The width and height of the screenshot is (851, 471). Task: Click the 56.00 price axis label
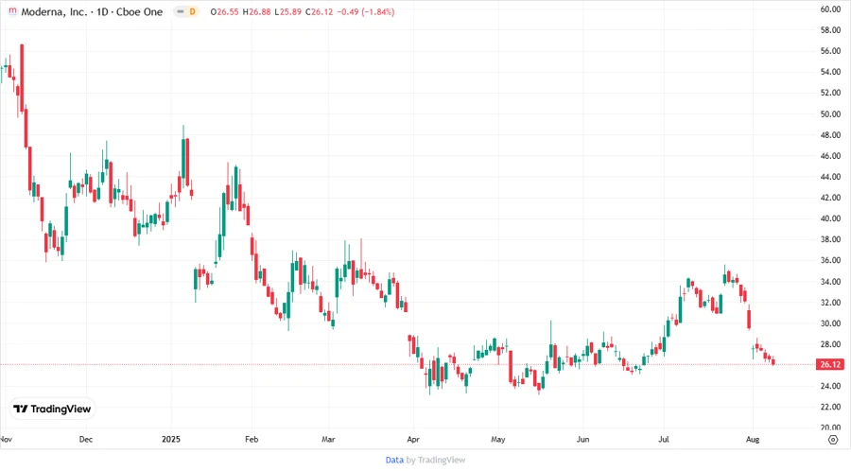[830, 51]
